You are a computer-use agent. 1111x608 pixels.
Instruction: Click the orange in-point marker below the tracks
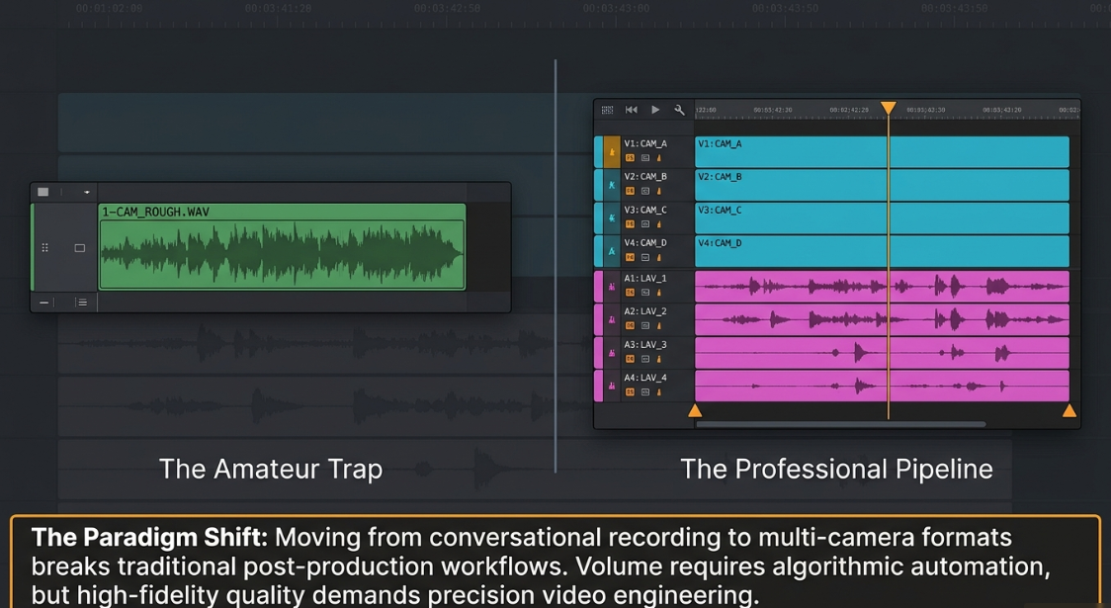pyautogui.click(x=695, y=410)
